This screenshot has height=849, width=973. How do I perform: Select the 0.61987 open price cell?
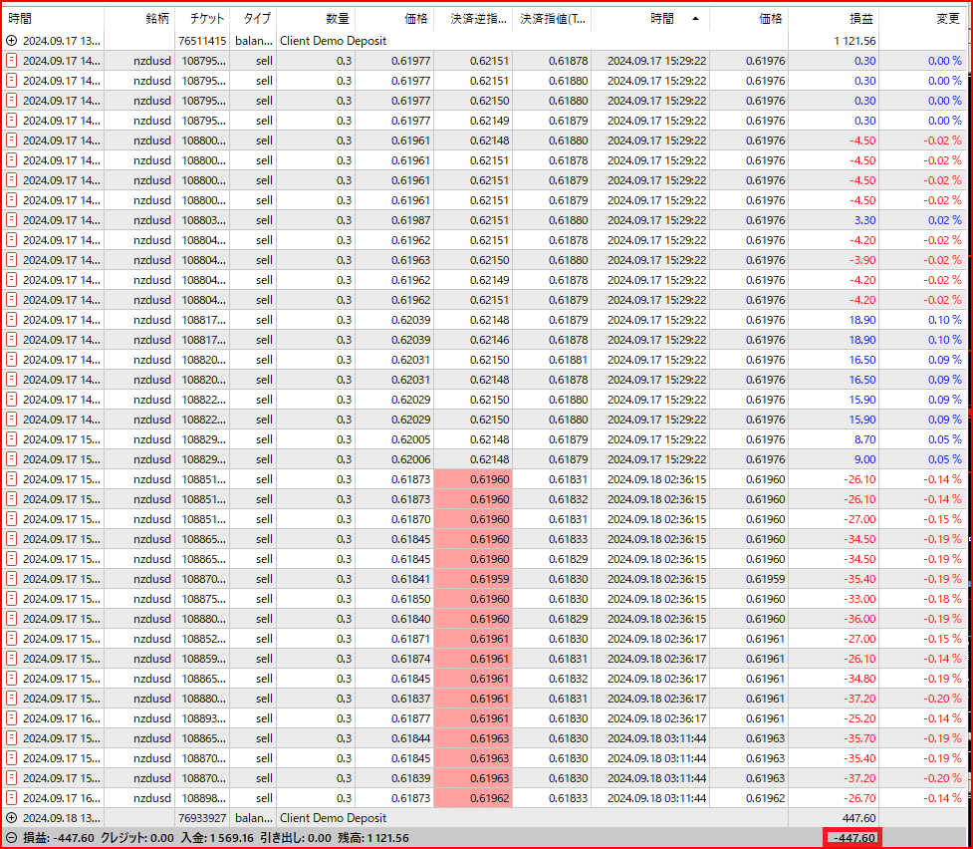(x=394, y=220)
